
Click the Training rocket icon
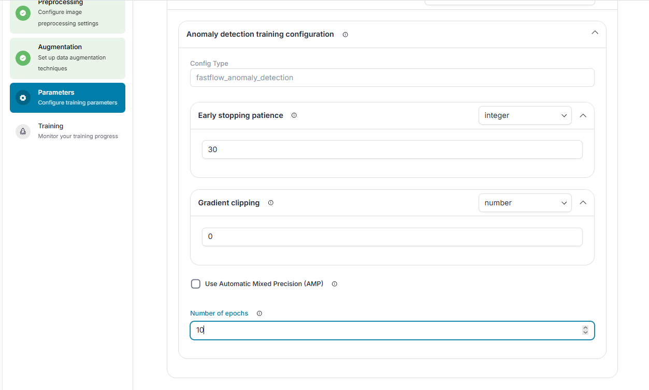tap(23, 131)
